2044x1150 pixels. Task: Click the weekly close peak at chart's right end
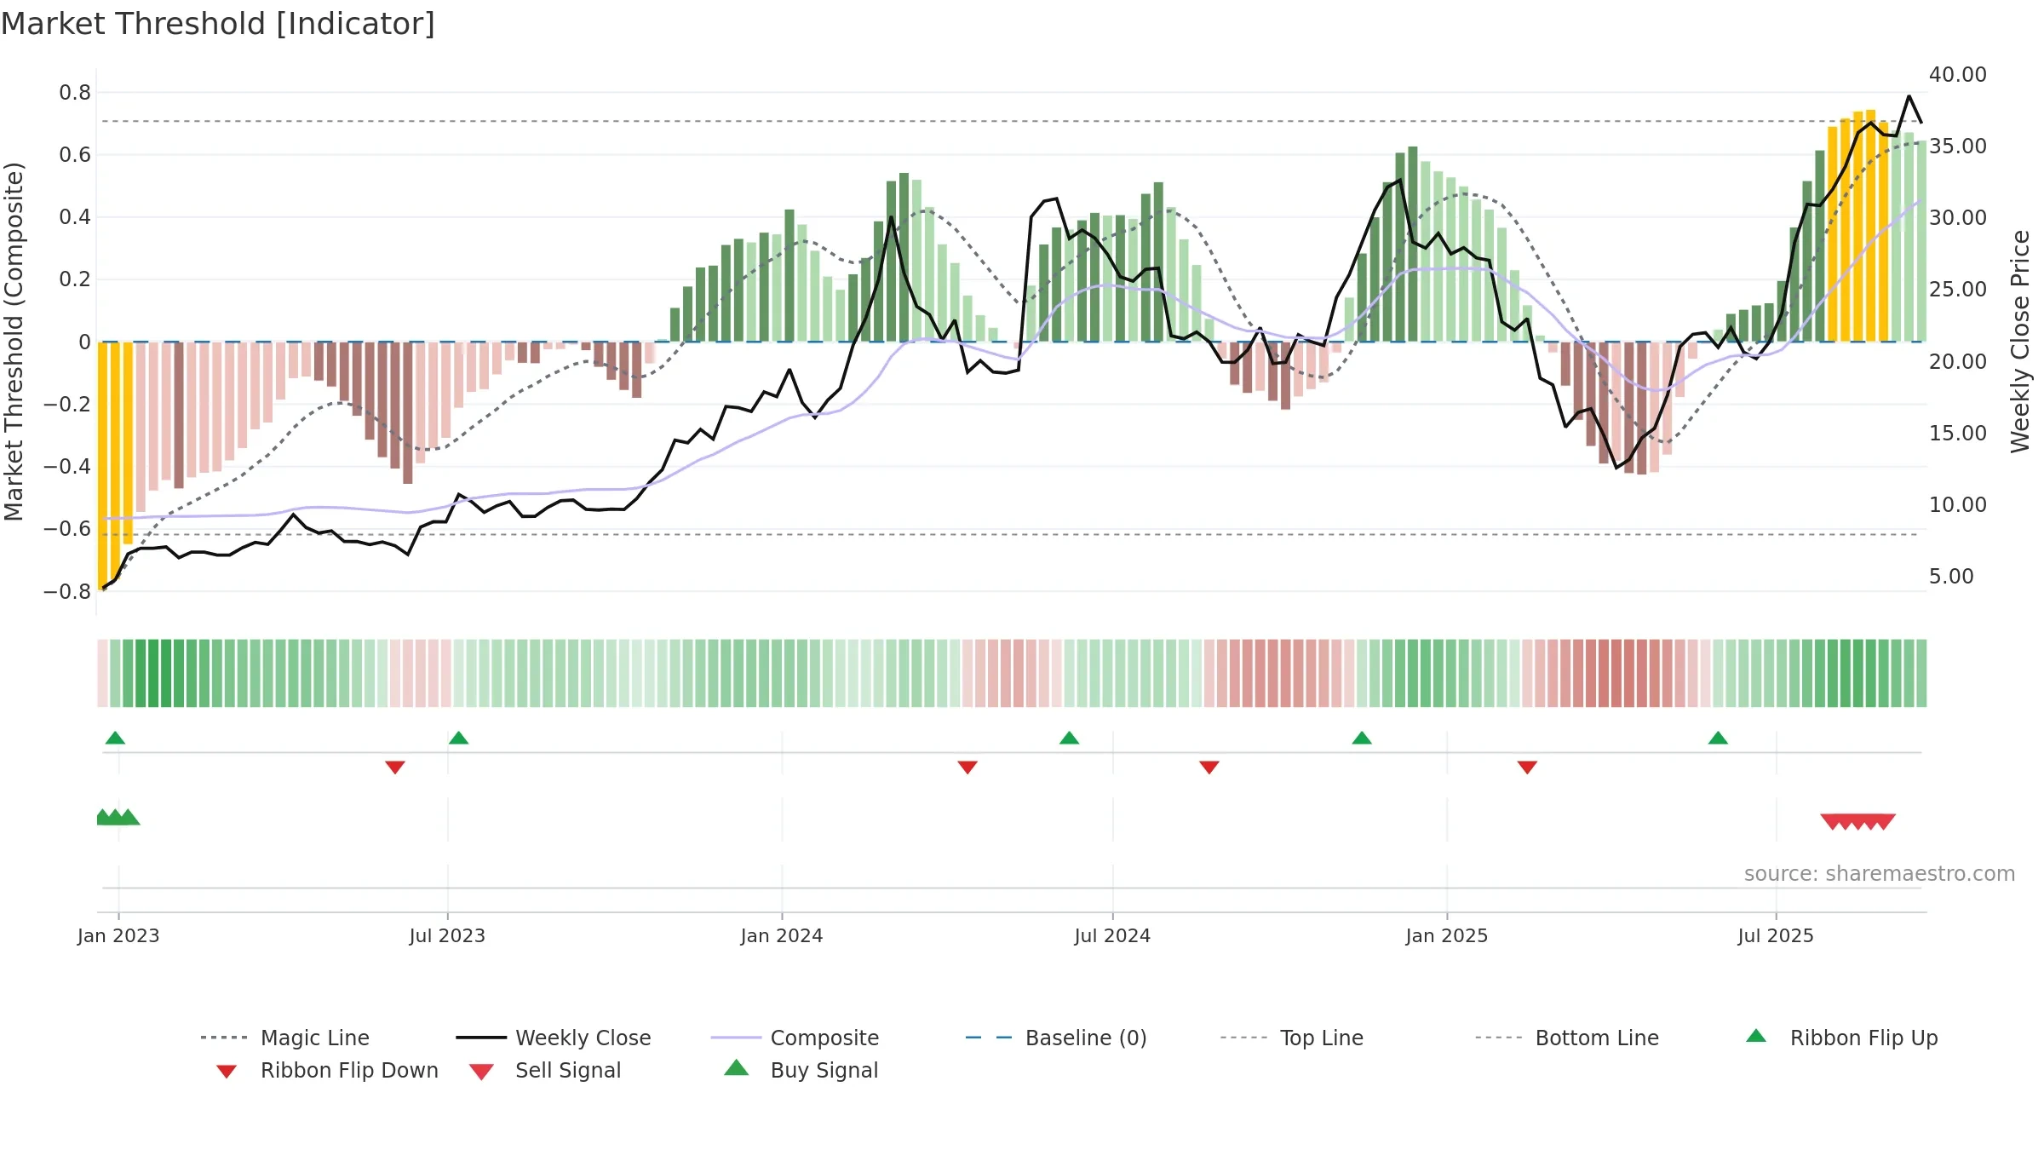[x=1909, y=97]
